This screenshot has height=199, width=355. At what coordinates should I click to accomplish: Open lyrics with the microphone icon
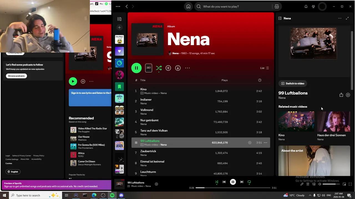302,184
